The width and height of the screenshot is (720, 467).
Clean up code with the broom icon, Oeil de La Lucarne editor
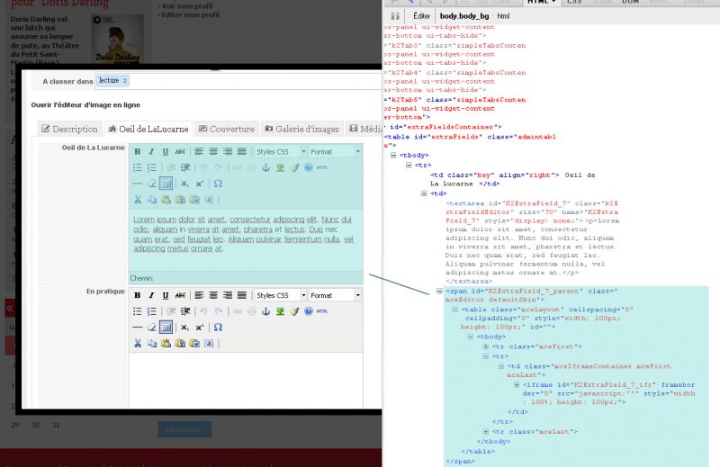pyautogui.click(x=294, y=167)
